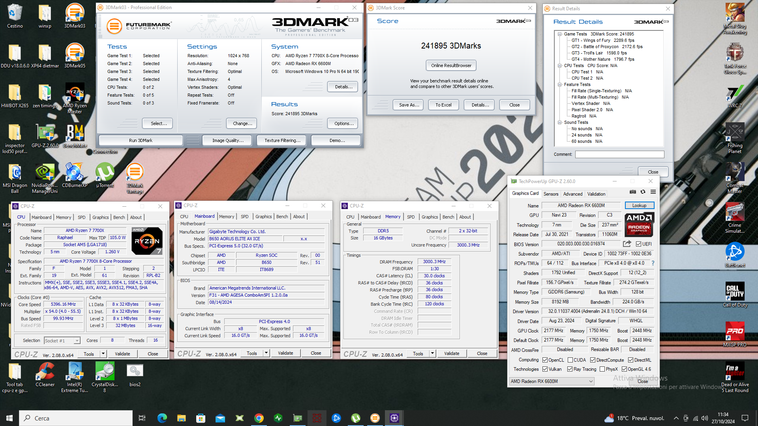
Task: Toggle the DirectCompute checkbox
Action: [x=593, y=360]
